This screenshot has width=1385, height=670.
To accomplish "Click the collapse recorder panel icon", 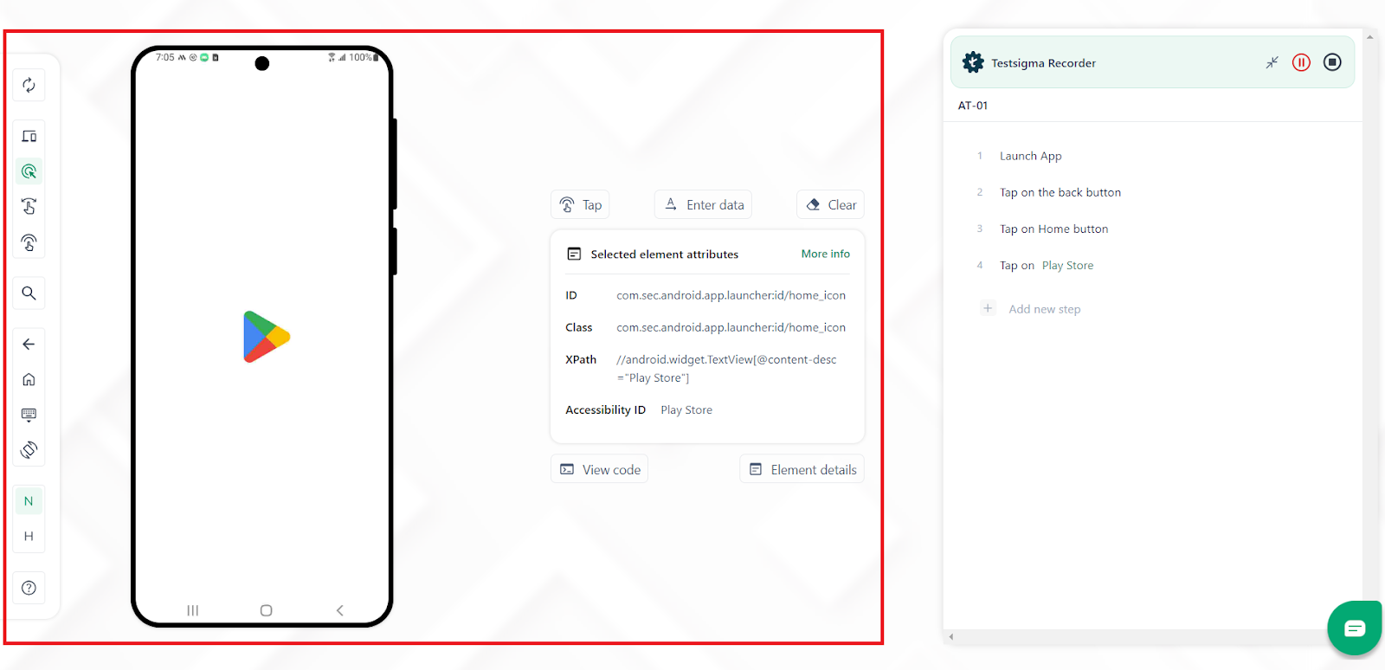I will pyautogui.click(x=1272, y=62).
